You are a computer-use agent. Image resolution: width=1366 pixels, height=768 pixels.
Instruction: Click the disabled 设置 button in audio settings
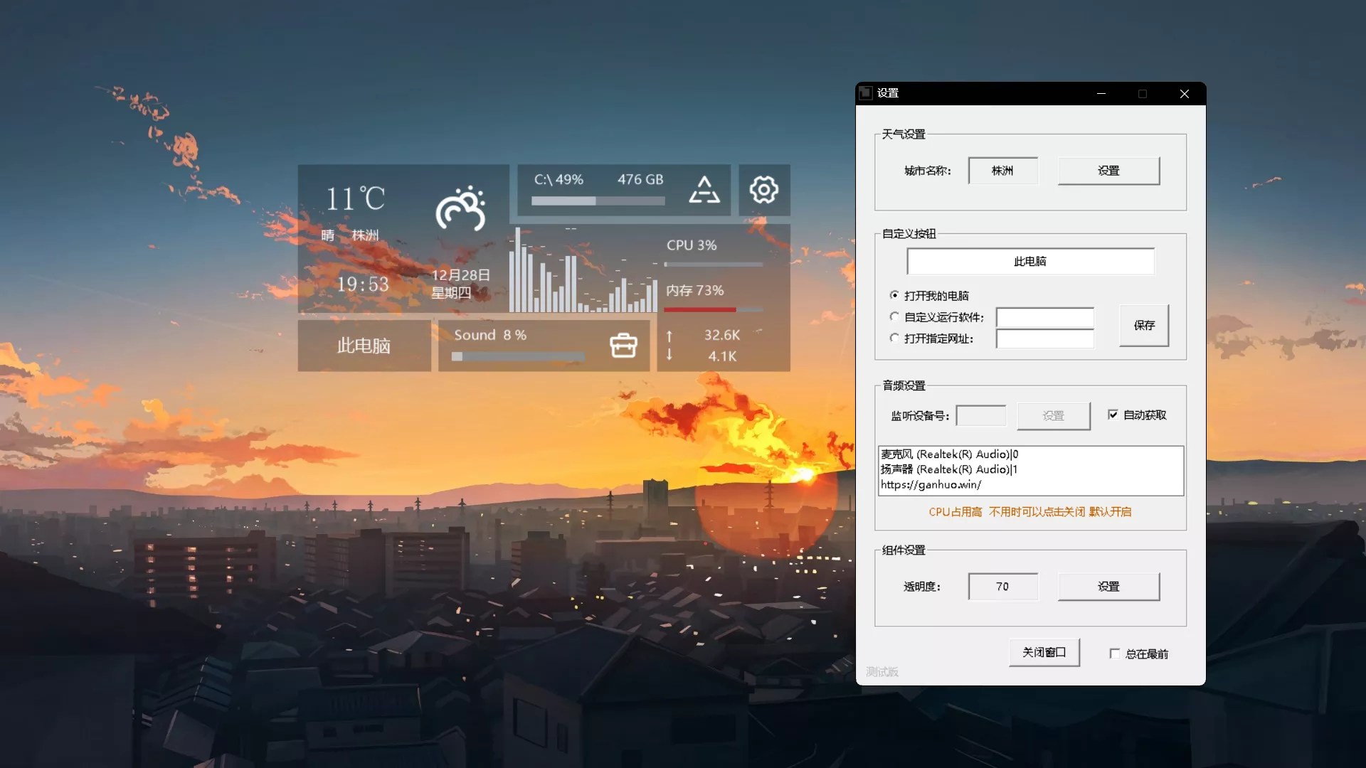point(1054,416)
